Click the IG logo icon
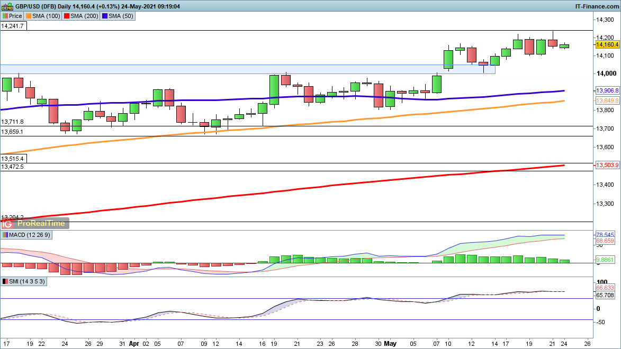Viewport: 621px width, 349px height. click(x=7, y=224)
